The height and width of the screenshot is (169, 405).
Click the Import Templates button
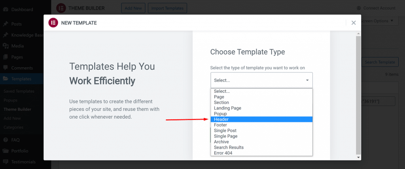[168, 8]
